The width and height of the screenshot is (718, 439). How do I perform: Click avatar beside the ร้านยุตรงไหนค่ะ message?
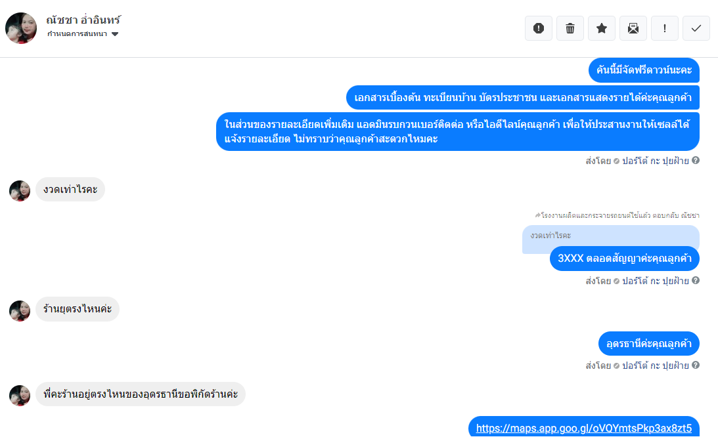click(20, 311)
